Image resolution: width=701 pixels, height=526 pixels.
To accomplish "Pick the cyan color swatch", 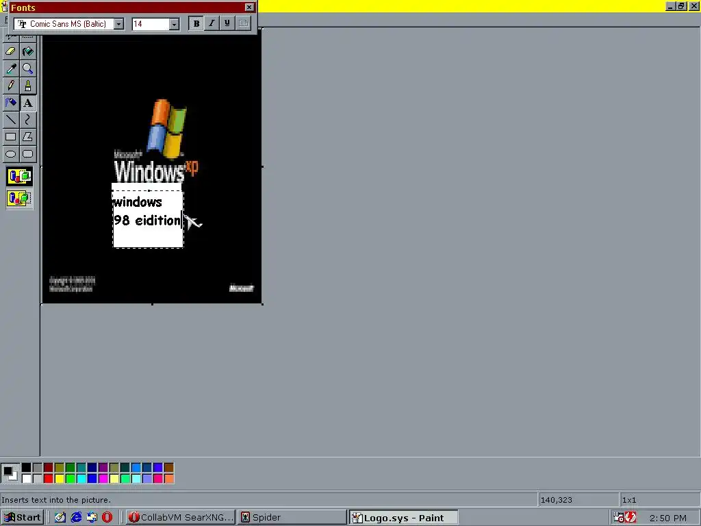I will (x=81, y=479).
